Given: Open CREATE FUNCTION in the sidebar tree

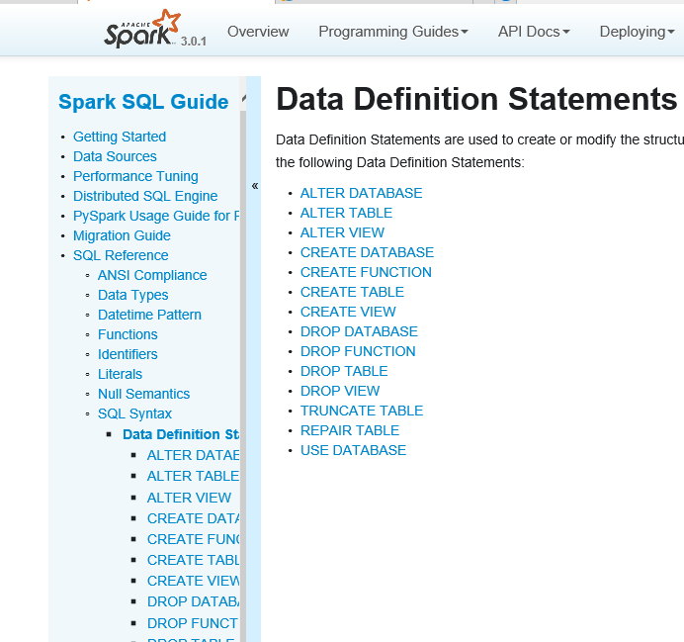Looking at the screenshot, I should coord(194,539).
